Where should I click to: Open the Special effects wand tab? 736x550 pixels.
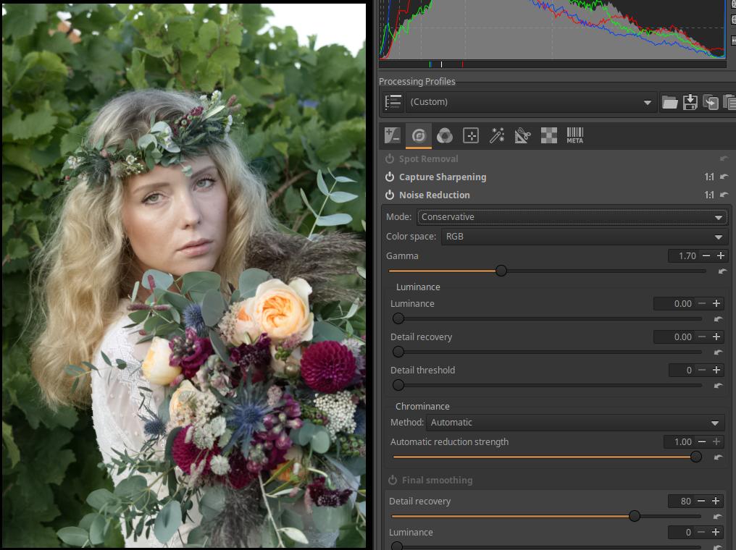[497, 135]
